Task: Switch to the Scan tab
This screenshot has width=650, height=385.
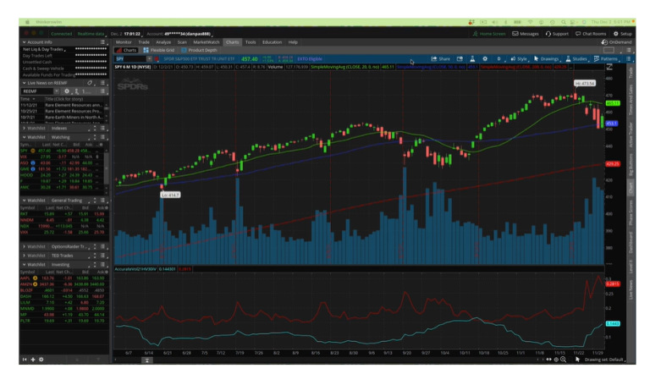Action: 184,41
